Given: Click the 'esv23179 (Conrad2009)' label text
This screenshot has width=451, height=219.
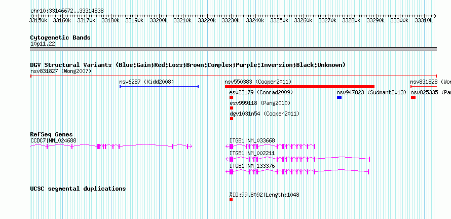Looking at the screenshot, I should click(261, 92).
